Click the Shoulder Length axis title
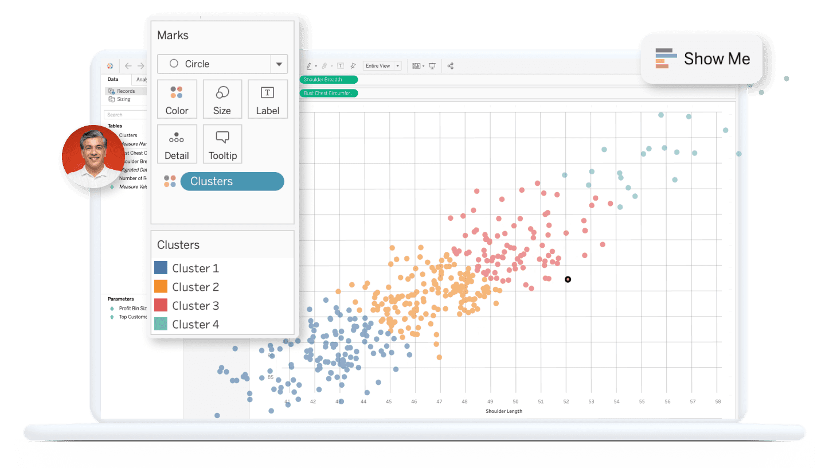The height and width of the screenshot is (468, 829). point(504,411)
